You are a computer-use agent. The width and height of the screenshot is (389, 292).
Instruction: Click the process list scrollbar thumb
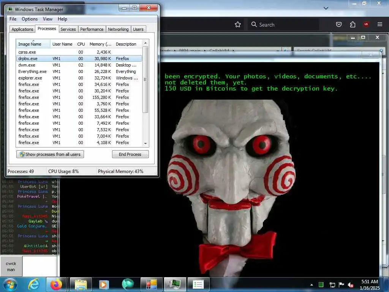145,80
